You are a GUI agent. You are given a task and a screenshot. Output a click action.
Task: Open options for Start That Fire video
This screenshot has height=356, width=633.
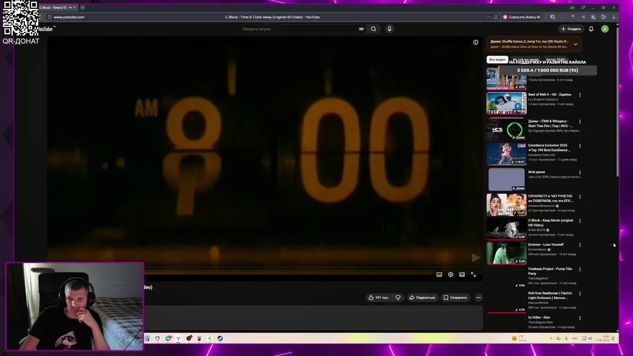point(580,122)
